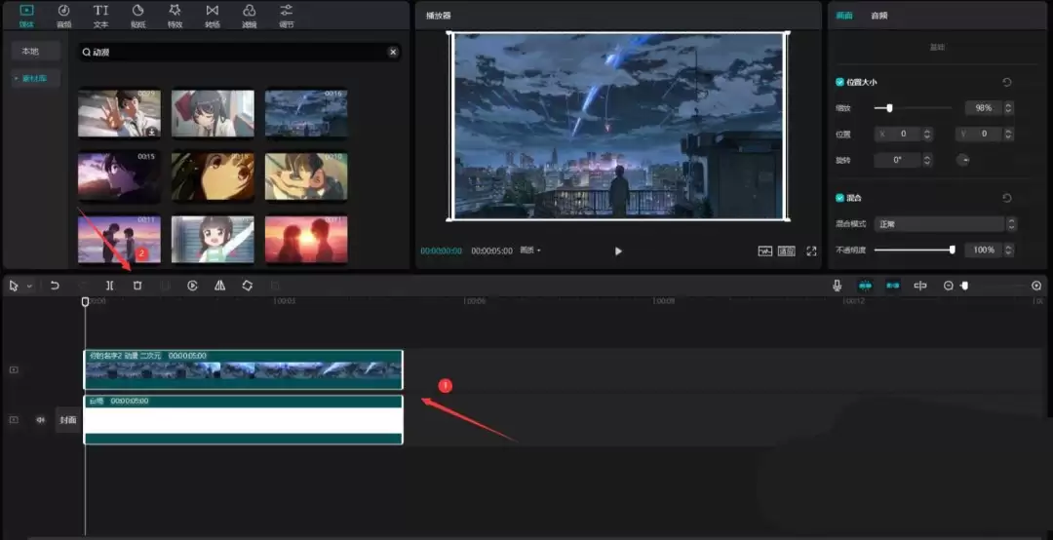Screen dimensions: 1053x540
Task: Toggle the 混合 (Blend) checkbox
Action: coord(840,198)
